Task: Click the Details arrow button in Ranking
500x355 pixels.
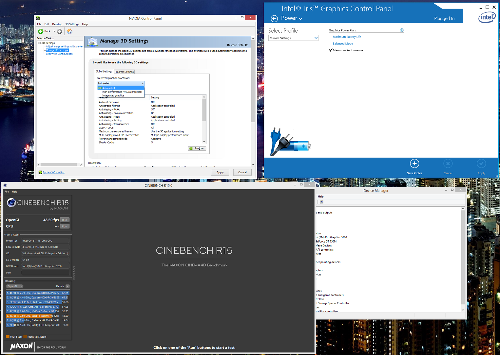Action: point(67,286)
